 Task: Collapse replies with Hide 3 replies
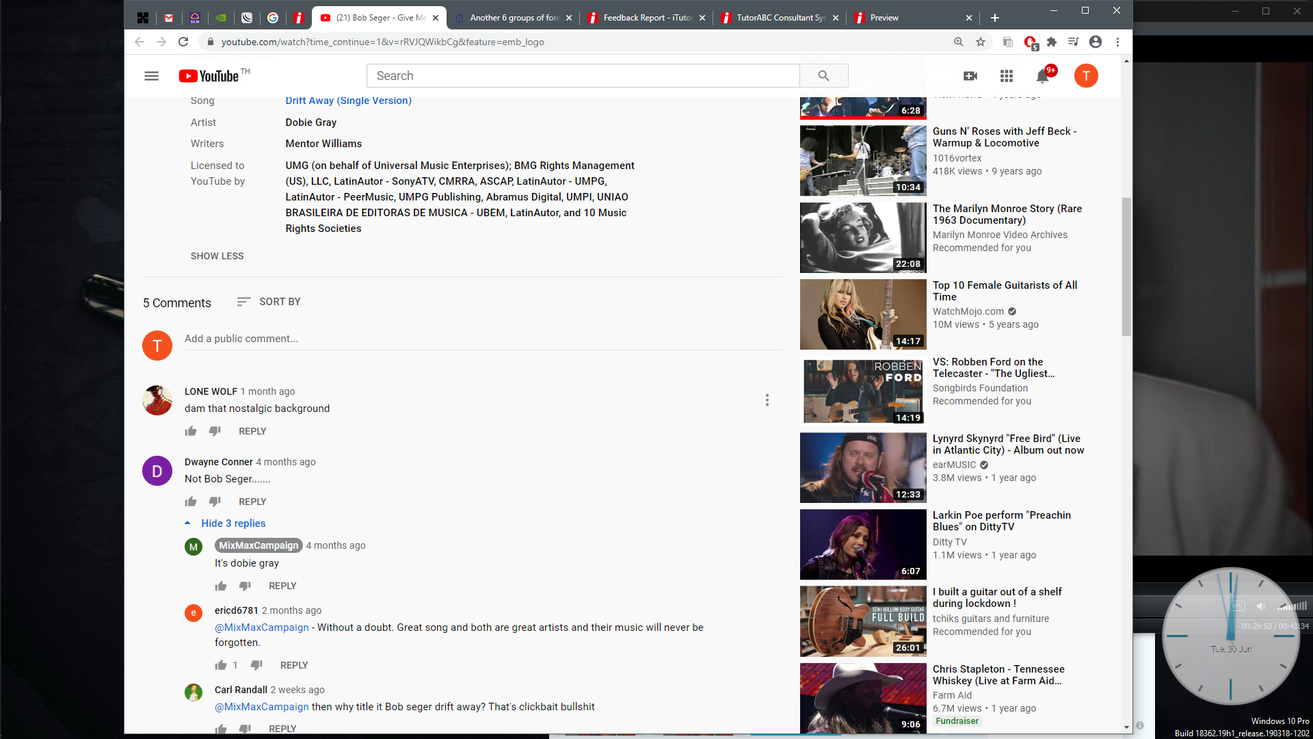(233, 523)
